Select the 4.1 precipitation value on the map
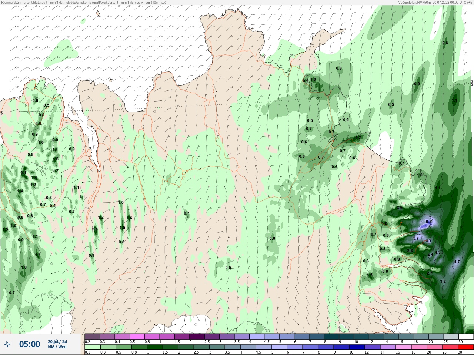The height and width of the screenshot is (355, 474). tap(430, 255)
